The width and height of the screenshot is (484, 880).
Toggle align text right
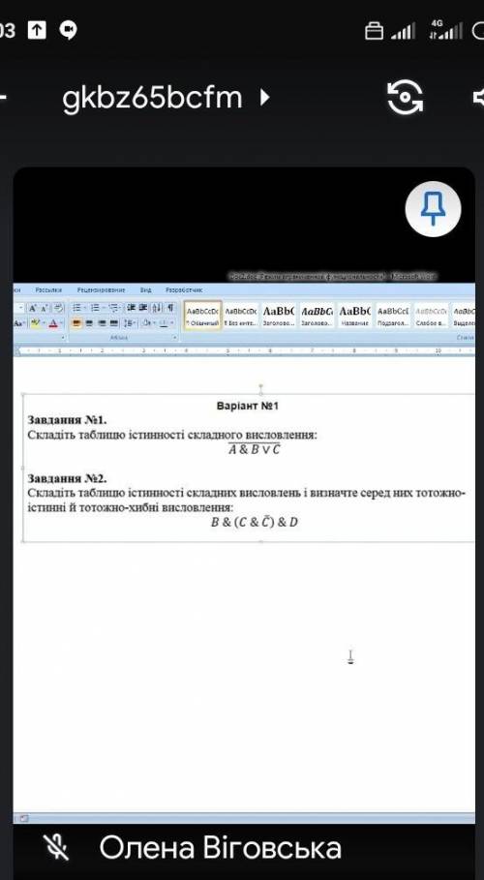click(x=102, y=323)
